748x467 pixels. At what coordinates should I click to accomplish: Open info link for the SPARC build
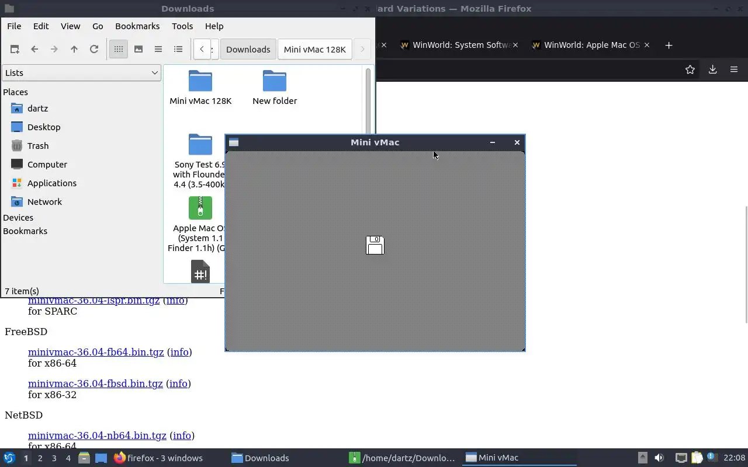click(175, 300)
